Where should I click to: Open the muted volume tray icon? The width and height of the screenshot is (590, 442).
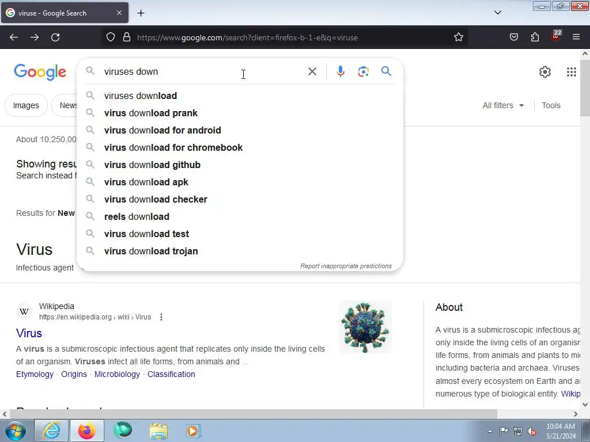(x=532, y=431)
